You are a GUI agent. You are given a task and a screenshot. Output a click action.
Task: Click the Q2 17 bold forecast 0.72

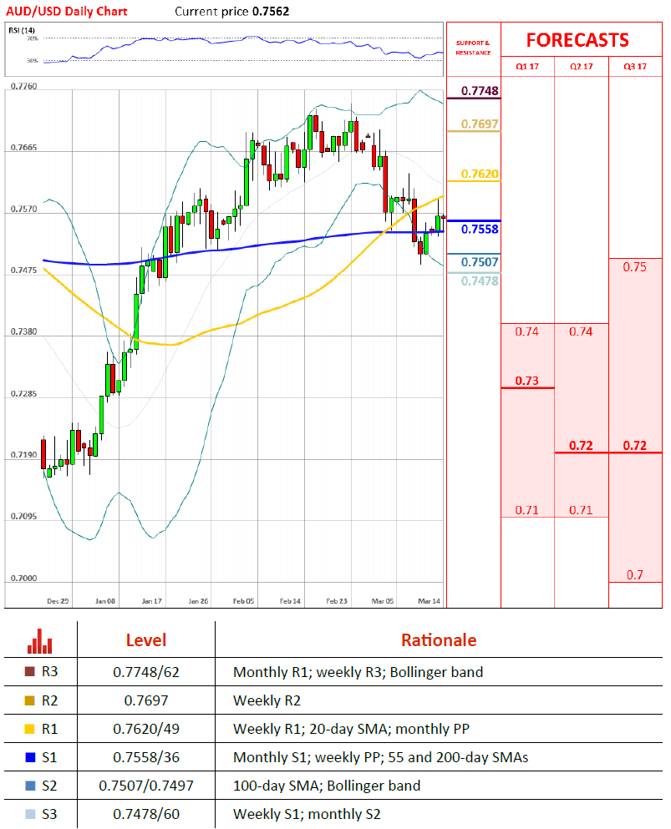coord(581,446)
